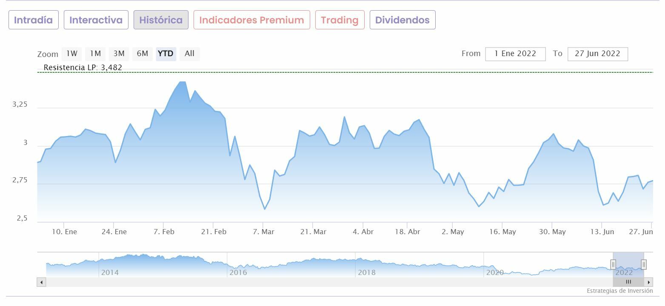Click the scrollbar left arrow
665x306 pixels.
[41, 282]
